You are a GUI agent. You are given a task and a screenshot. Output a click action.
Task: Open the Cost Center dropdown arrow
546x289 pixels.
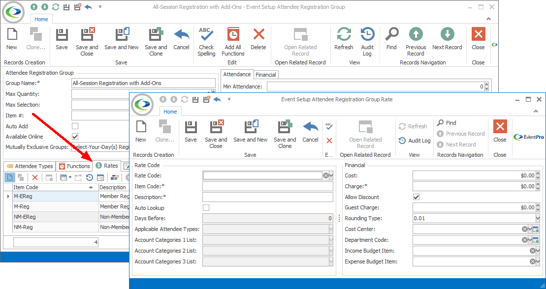[x=530, y=229]
